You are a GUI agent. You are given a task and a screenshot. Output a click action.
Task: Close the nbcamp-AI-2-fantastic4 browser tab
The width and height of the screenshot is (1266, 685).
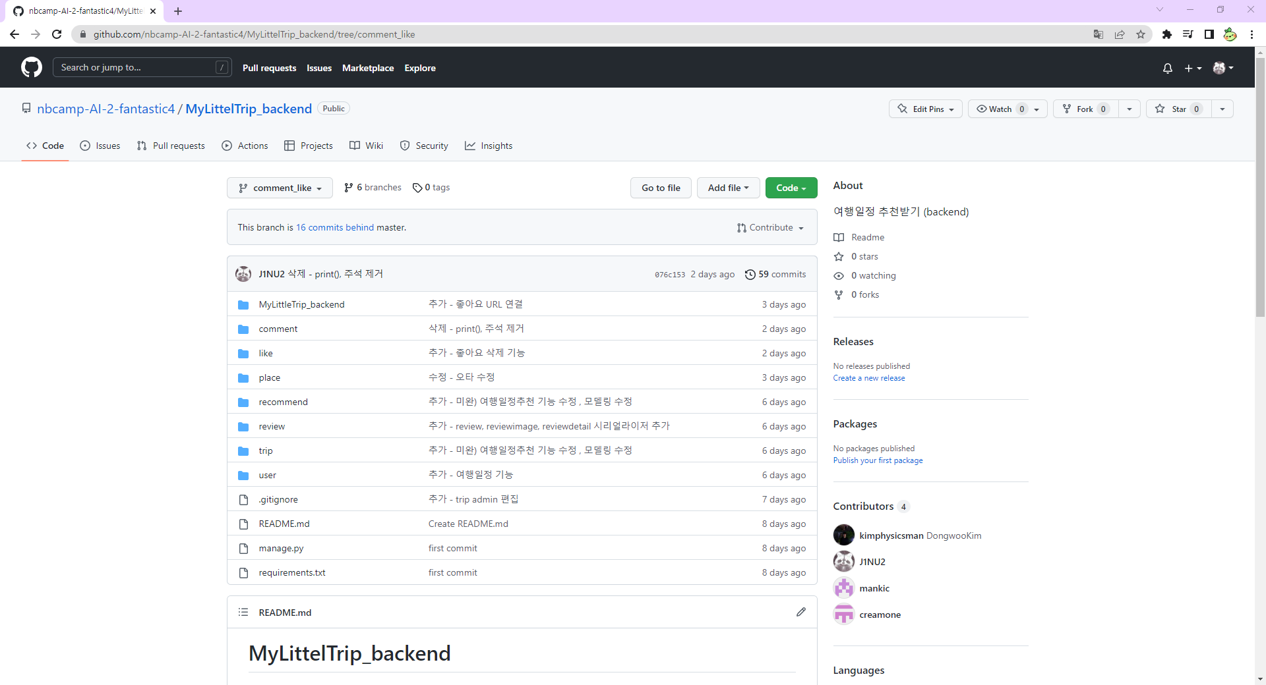(x=153, y=11)
